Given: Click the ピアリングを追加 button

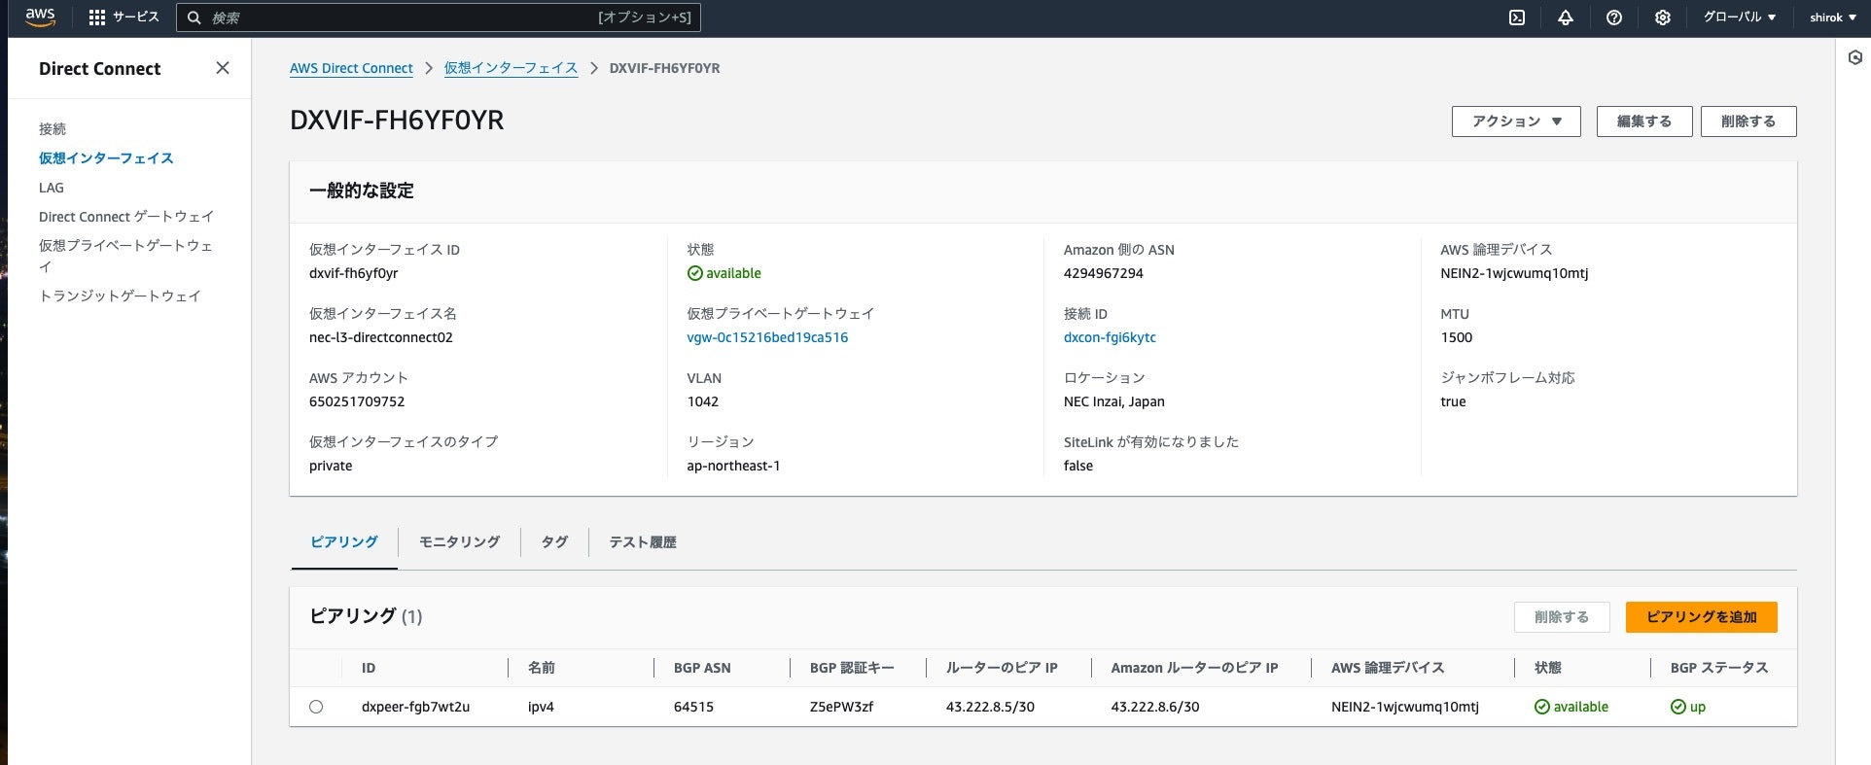Looking at the screenshot, I should (x=1702, y=617).
